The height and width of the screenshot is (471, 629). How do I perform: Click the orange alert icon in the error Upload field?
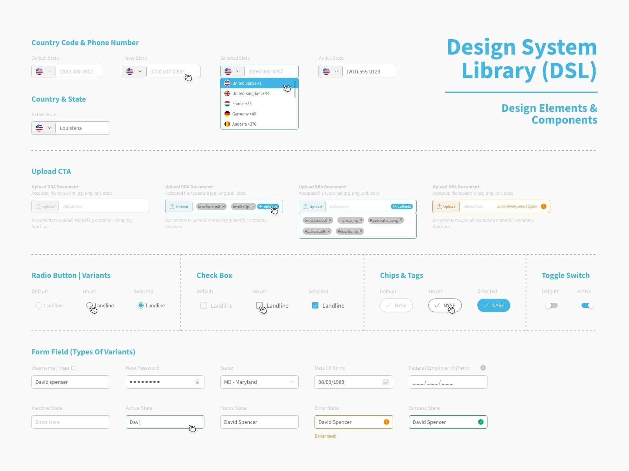(544, 206)
